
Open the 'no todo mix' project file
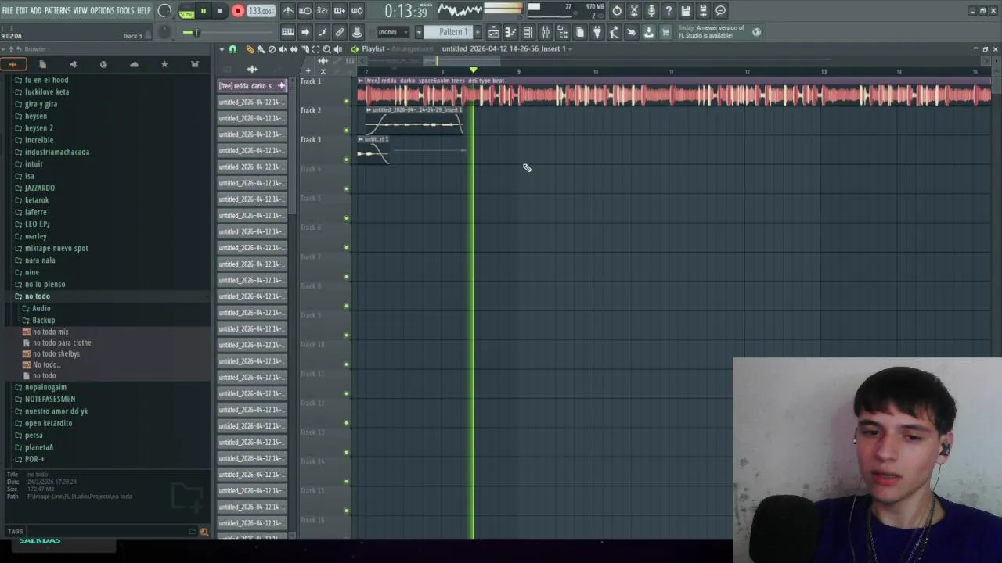(50, 332)
